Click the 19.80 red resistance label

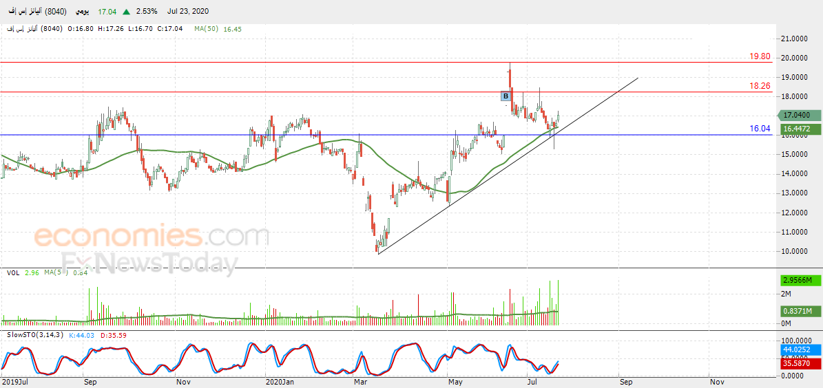click(x=760, y=56)
